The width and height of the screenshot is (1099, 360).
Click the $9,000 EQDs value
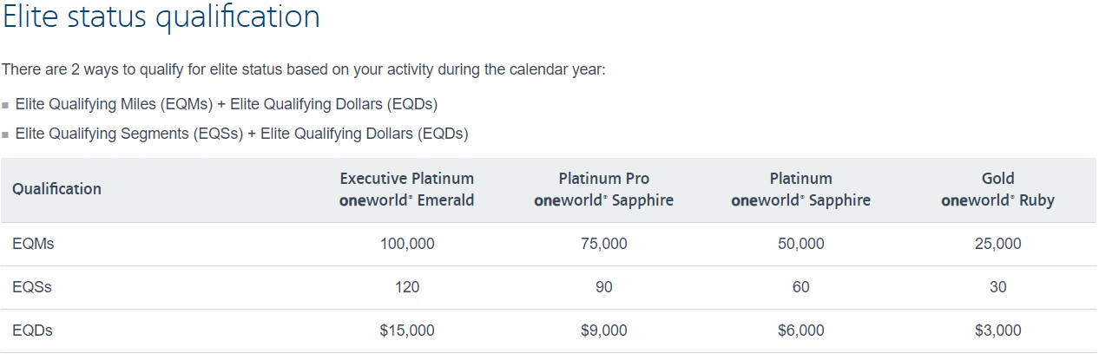click(603, 330)
